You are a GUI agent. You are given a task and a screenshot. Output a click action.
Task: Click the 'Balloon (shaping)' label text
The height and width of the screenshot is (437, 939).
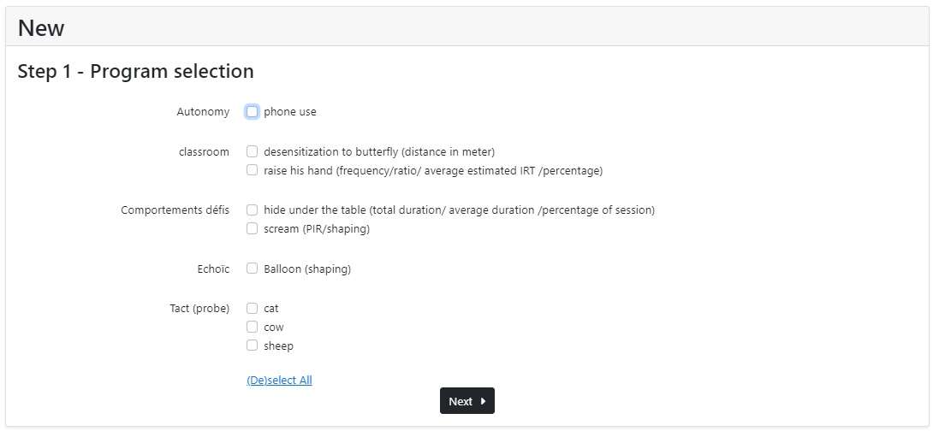click(307, 269)
